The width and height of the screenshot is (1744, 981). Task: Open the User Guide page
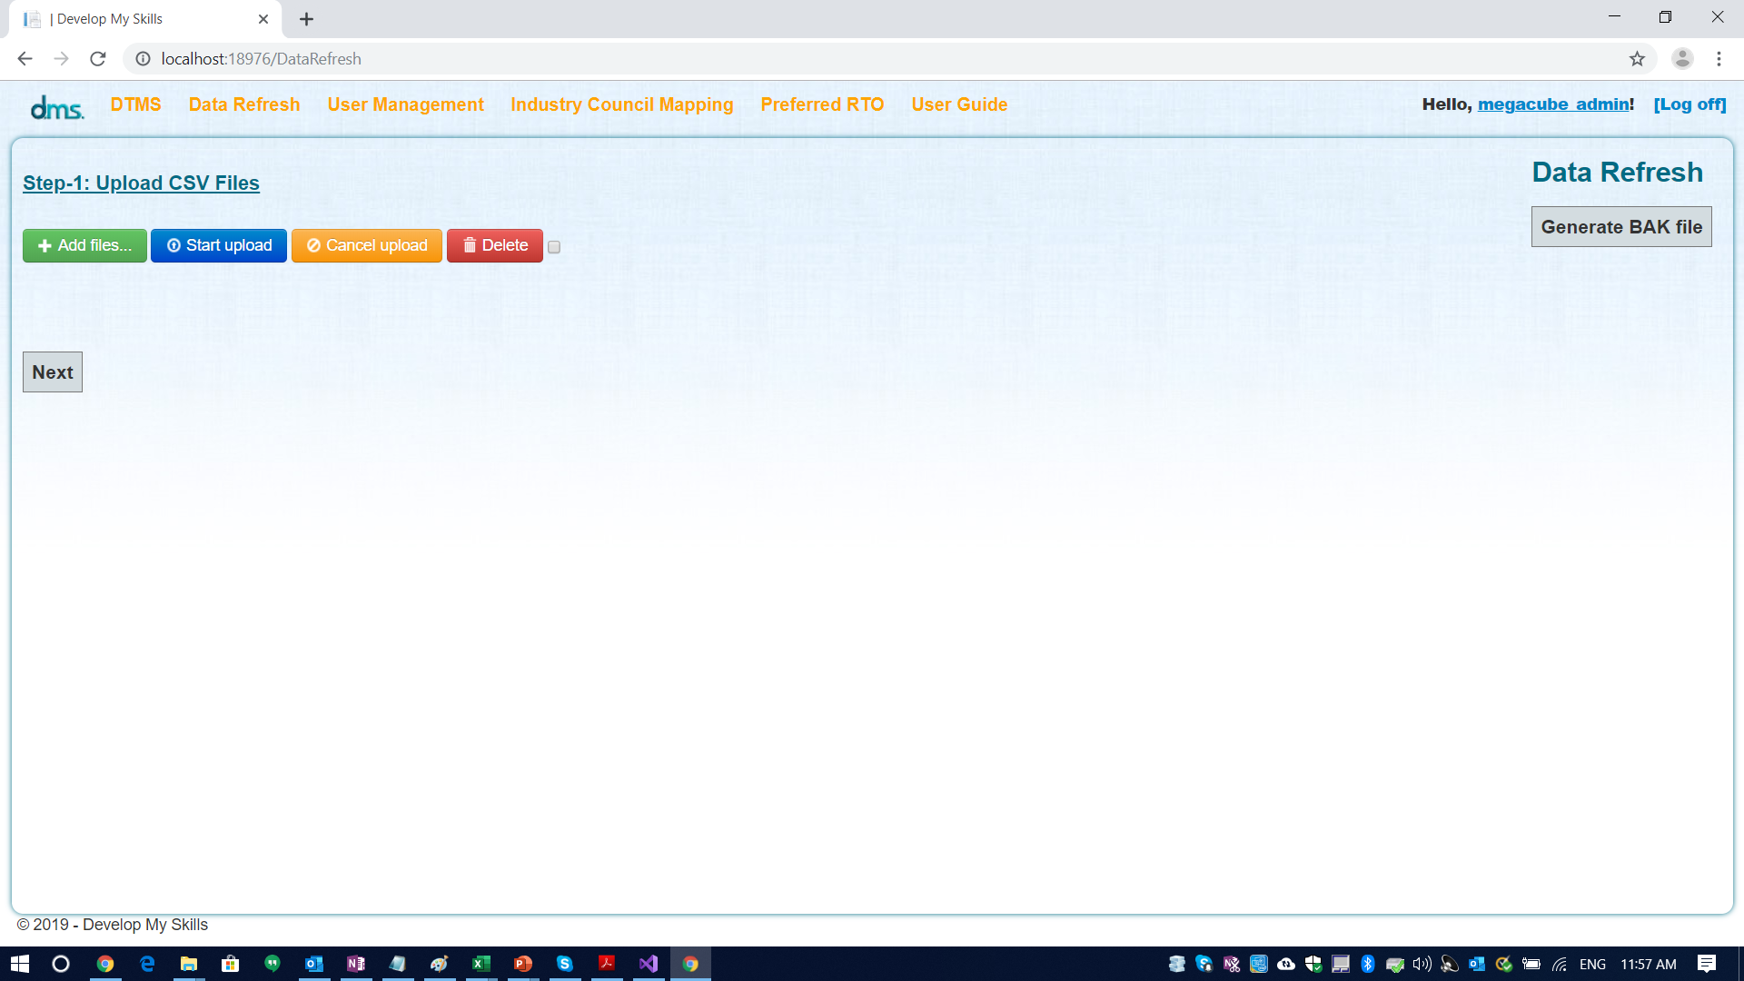point(959,104)
